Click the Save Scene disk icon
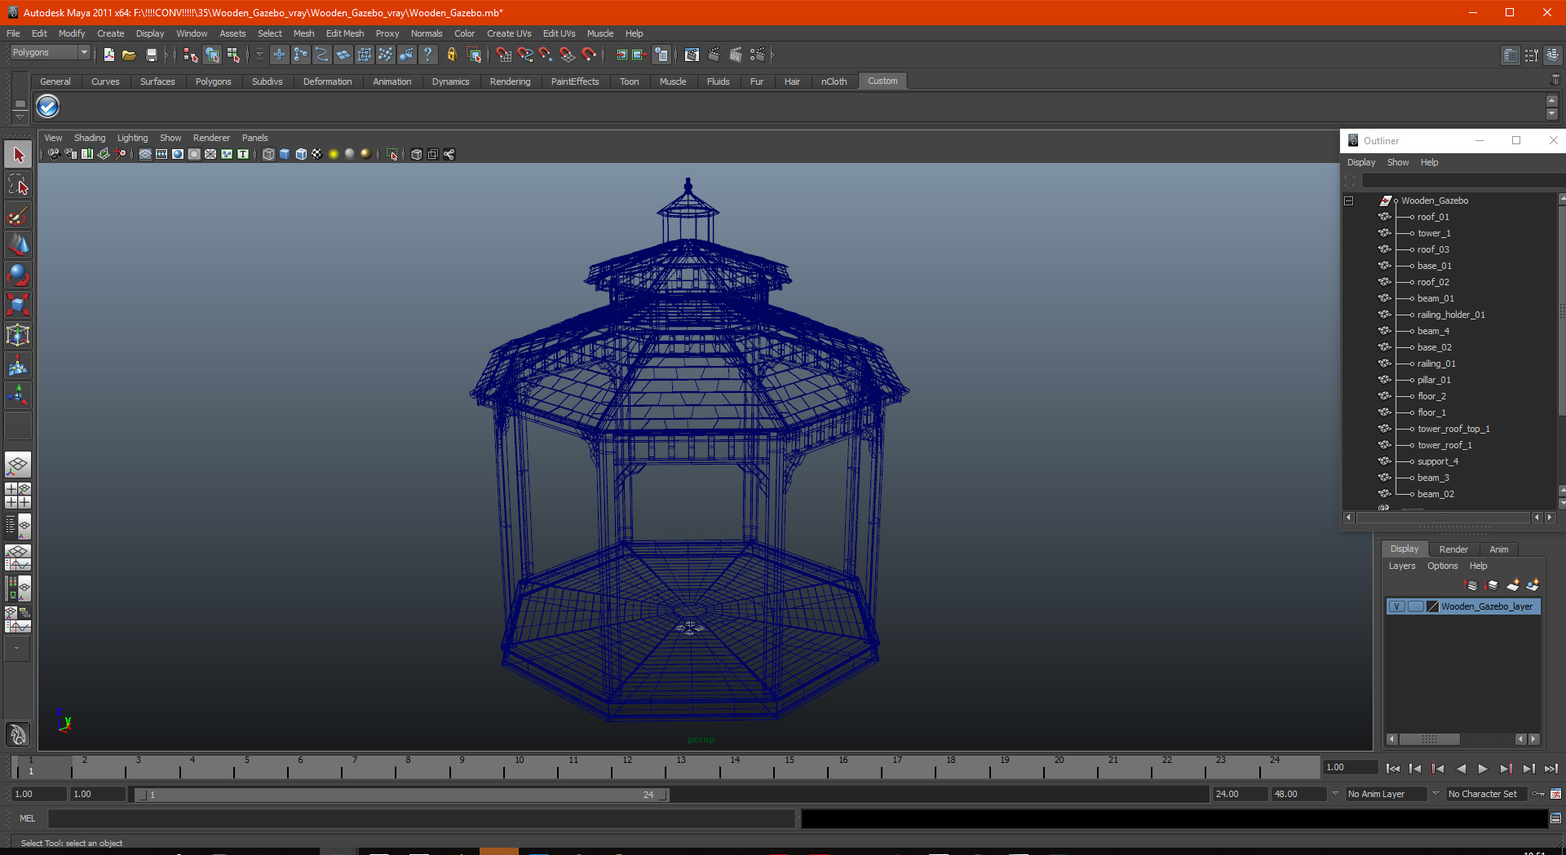1566x855 pixels. tap(151, 55)
